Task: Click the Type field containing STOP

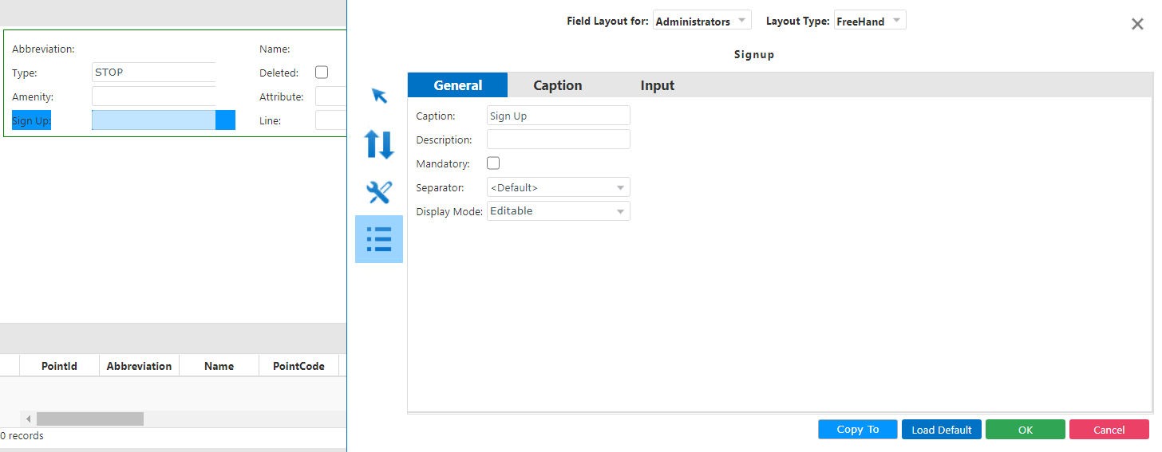Action: point(154,72)
